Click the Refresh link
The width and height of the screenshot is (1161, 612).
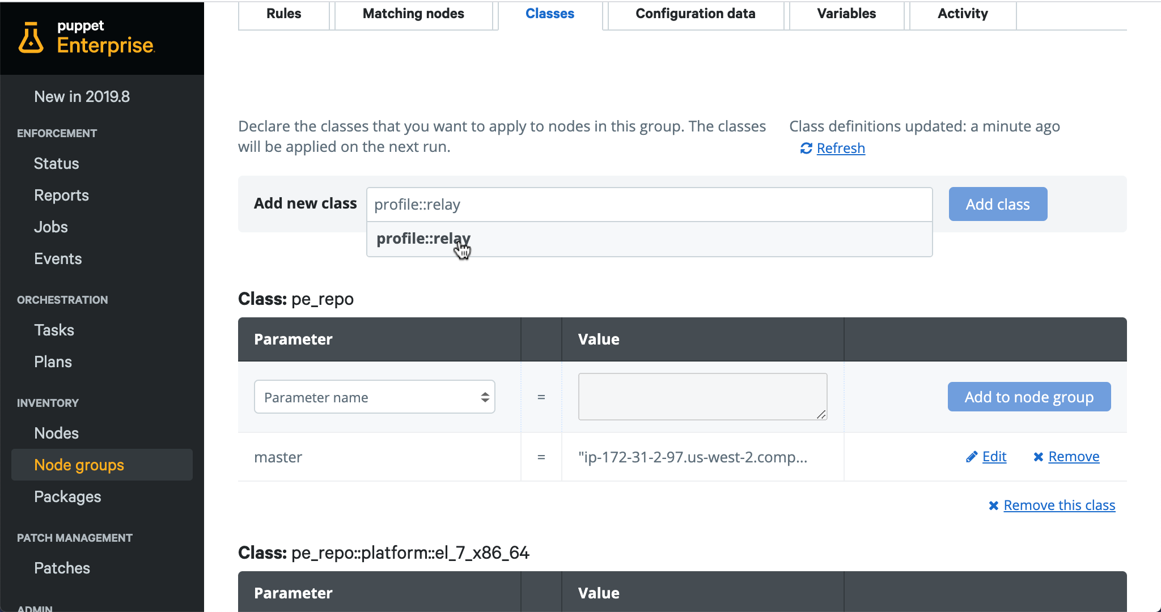[841, 148]
